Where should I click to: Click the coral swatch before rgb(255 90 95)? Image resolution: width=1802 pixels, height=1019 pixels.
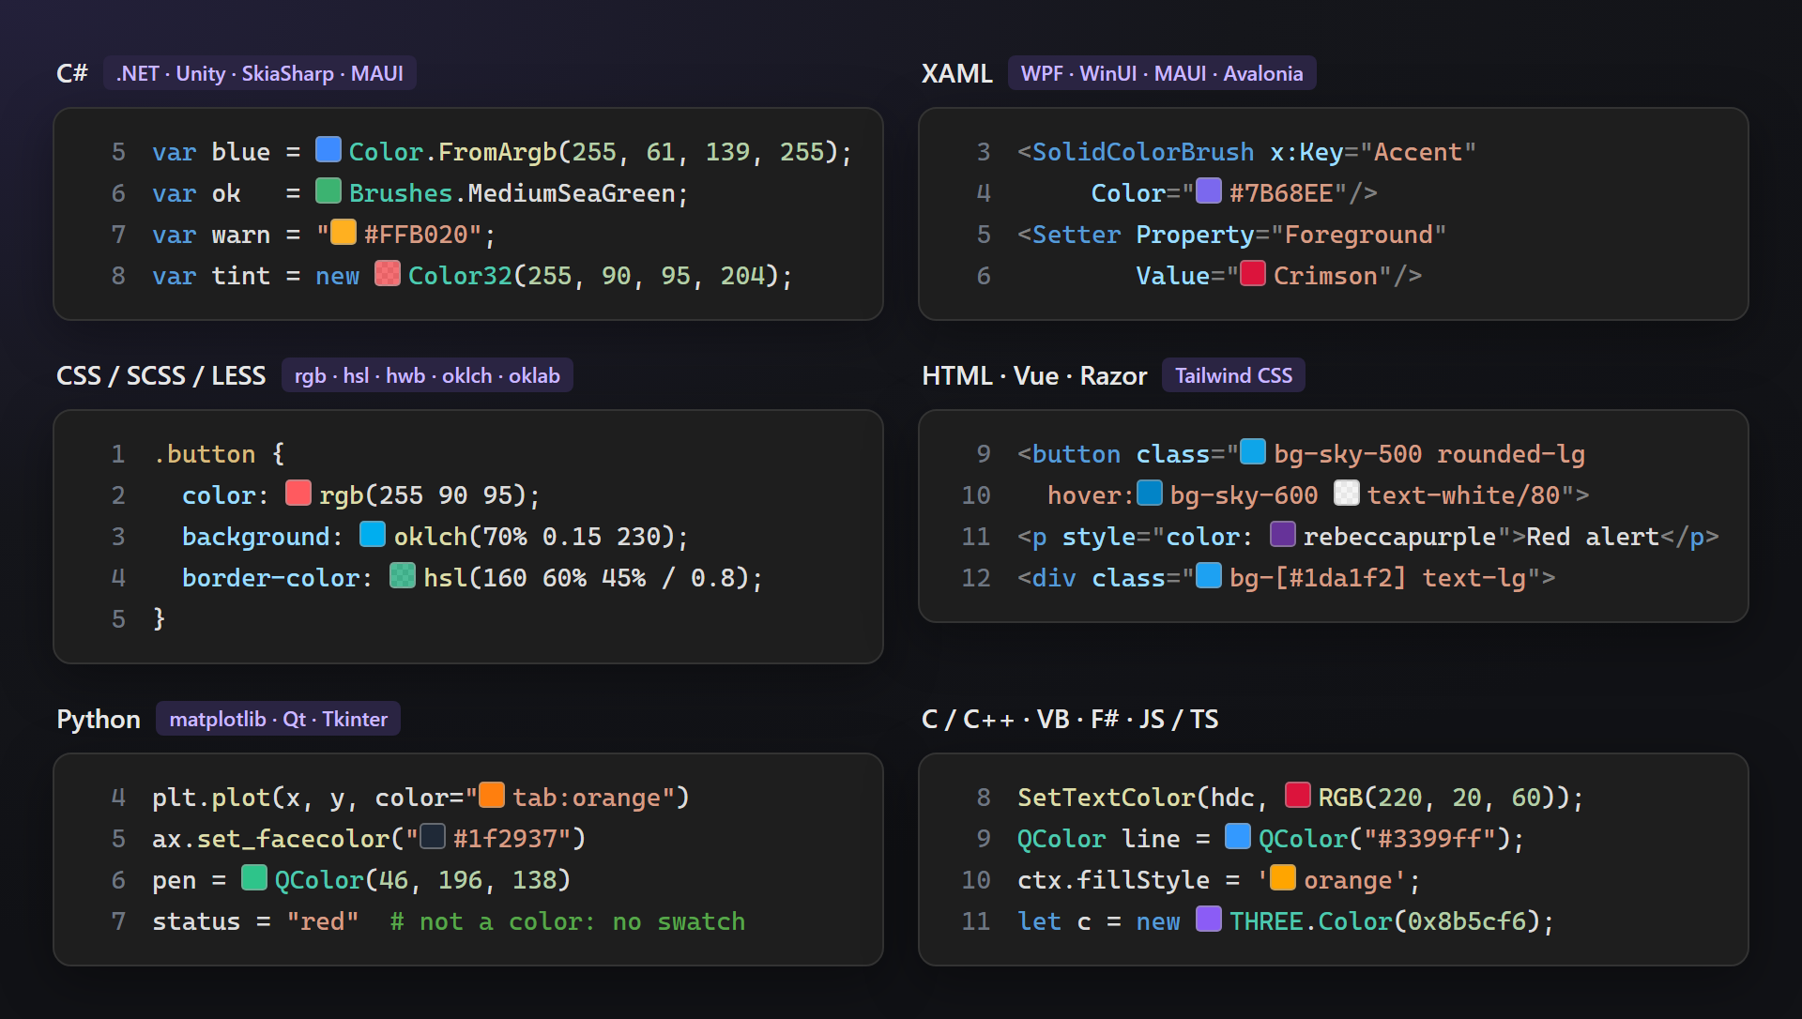(x=298, y=494)
